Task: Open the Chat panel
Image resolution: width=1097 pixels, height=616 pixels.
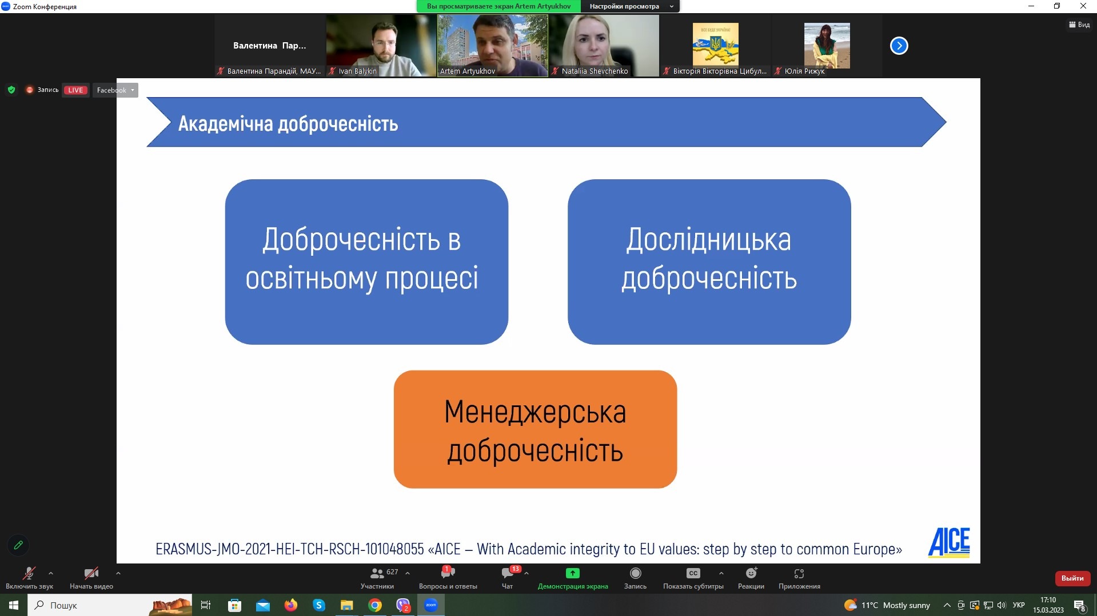Action: coord(507,577)
